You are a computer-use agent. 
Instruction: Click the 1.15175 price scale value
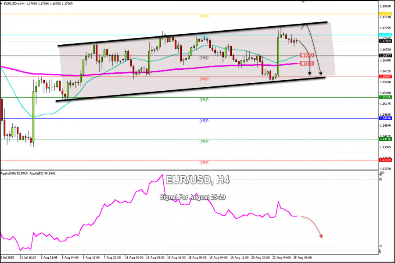[x=385, y=104]
